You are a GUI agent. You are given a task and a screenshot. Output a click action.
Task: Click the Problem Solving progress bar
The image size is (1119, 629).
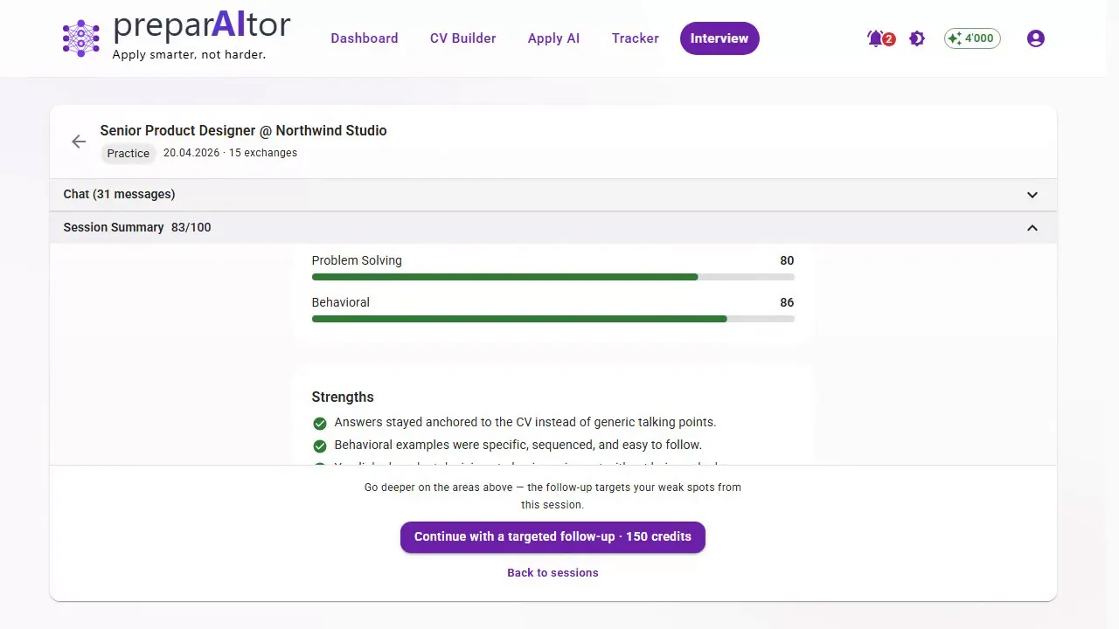[x=553, y=277]
